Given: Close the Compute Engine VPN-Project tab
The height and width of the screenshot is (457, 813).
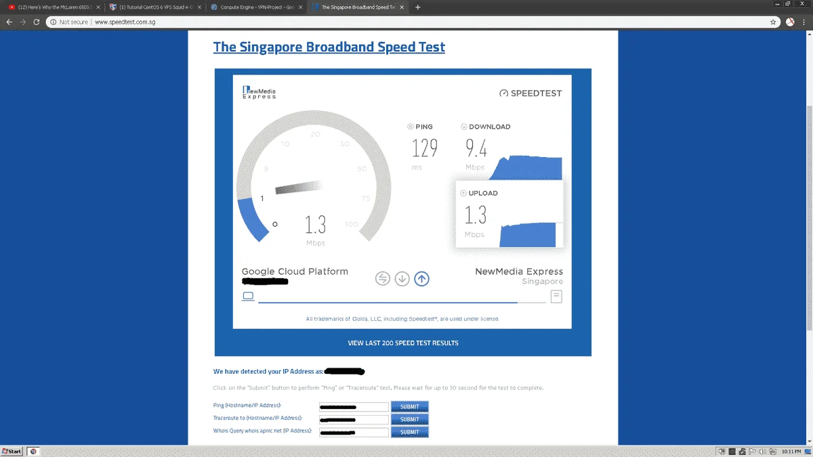Looking at the screenshot, I should 301,7.
